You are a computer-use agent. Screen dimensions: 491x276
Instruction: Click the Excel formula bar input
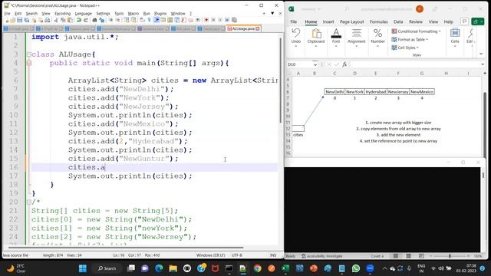(x=414, y=64)
